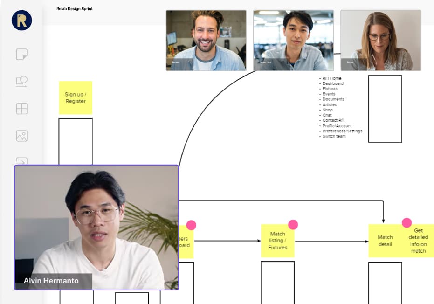The image size is (434, 304).
Task: Select the image insert tool
Action: point(21,136)
